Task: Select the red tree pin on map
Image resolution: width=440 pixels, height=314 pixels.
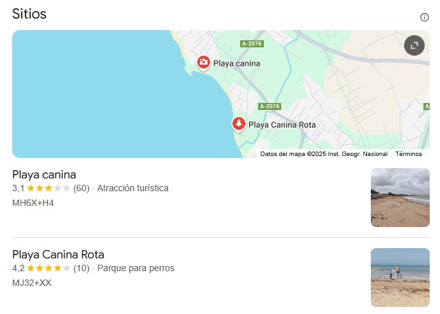Action: coord(239,123)
